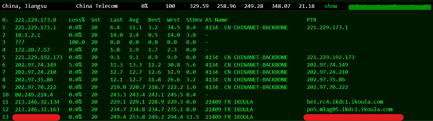Click the ??? unknown hop link

click(20, 43)
